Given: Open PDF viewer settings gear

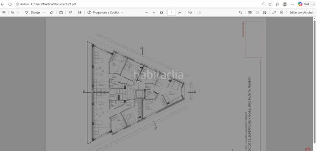Looking at the screenshot, I should (x=281, y=13).
